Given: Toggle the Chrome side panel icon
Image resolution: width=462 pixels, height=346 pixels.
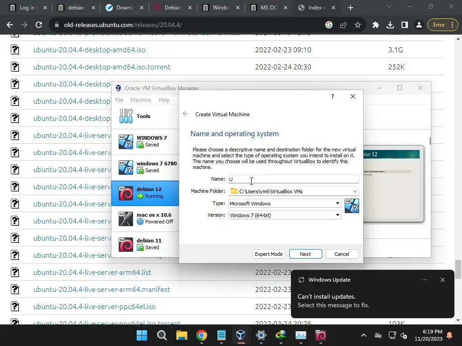Looking at the screenshot, I should point(405,25).
